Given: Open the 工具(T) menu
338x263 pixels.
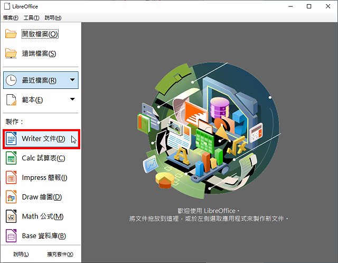Looking at the screenshot, I should tap(31, 17).
